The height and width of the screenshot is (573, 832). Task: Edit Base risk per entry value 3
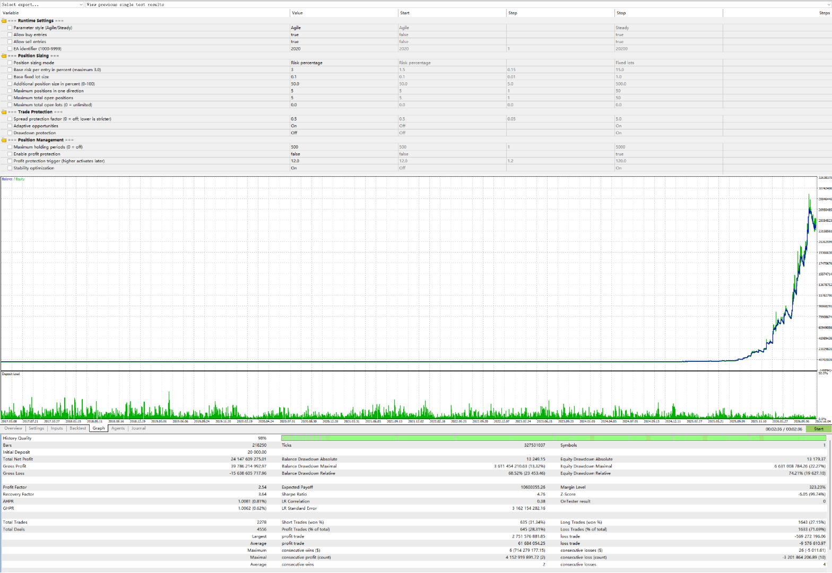(x=344, y=70)
